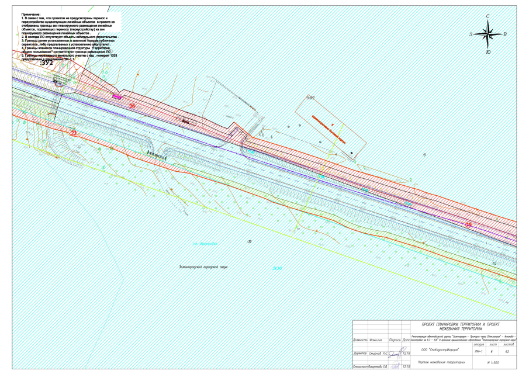The image size is (529, 374).
Task: Click the total sheets value 62
Action: [x=508, y=350]
